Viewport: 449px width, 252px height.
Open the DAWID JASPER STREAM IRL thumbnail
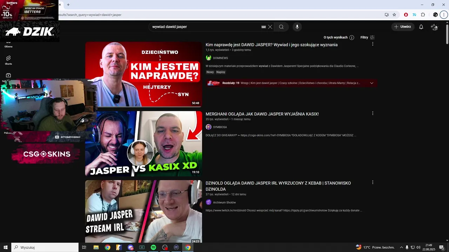(x=143, y=211)
